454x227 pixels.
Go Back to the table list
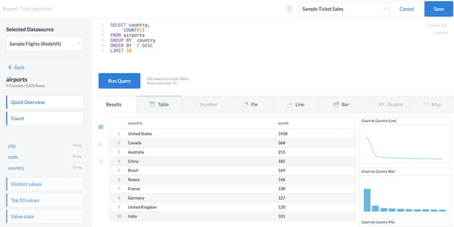click(16, 67)
